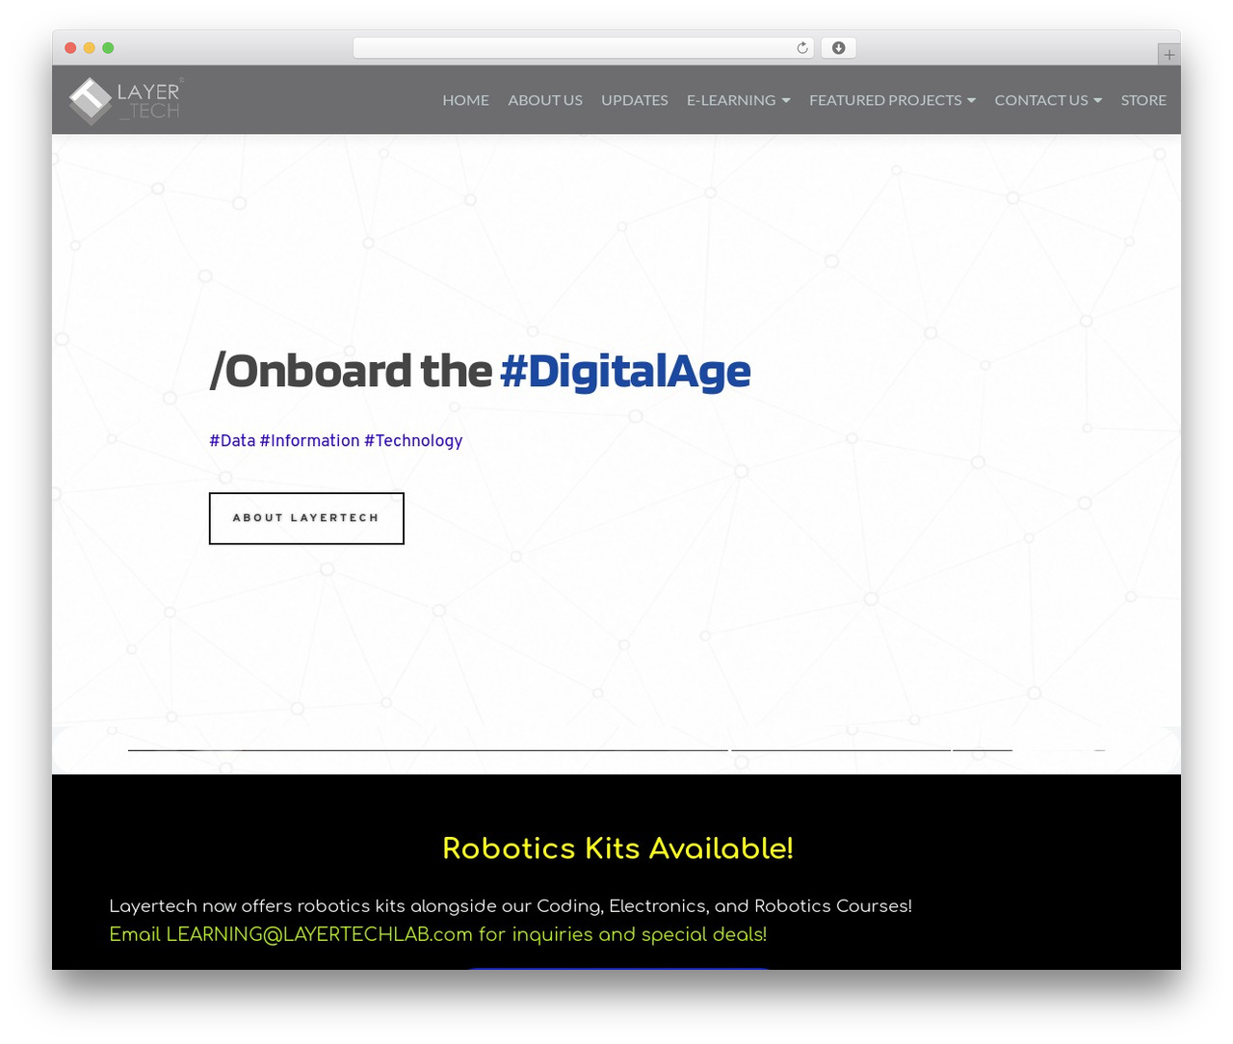The image size is (1233, 1044).
Task: Click the ABOUT LAYERTECH button
Action: (x=306, y=518)
